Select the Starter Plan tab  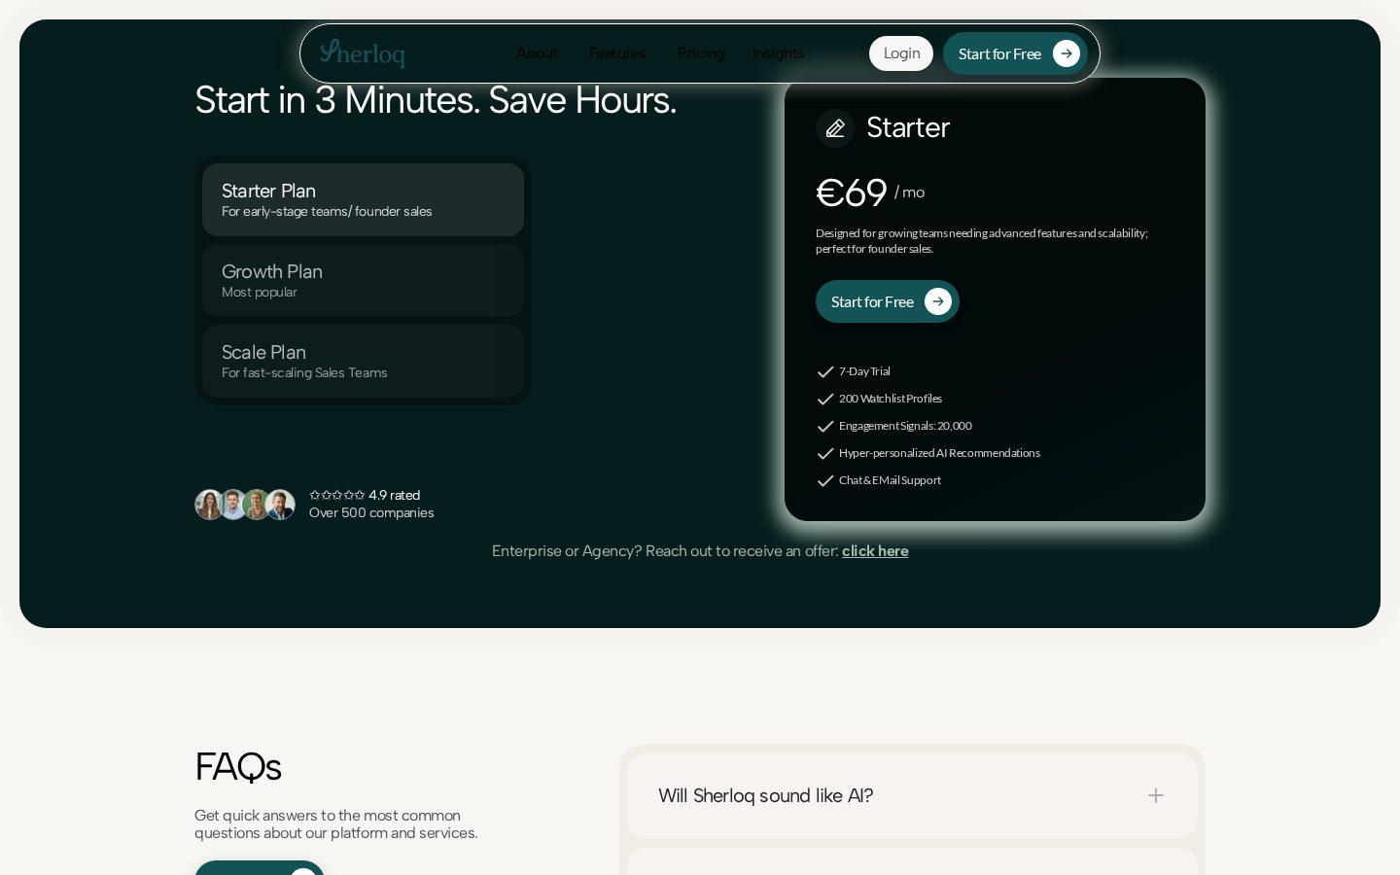363,199
